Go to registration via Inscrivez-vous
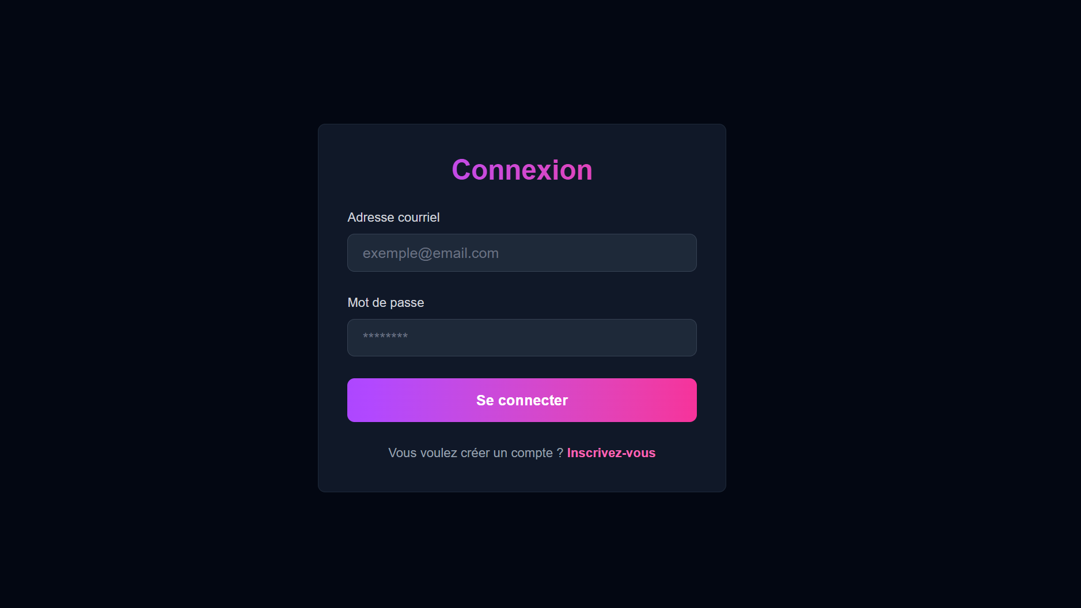The height and width of the screenshot is (608, 1081). pos(611,453)
